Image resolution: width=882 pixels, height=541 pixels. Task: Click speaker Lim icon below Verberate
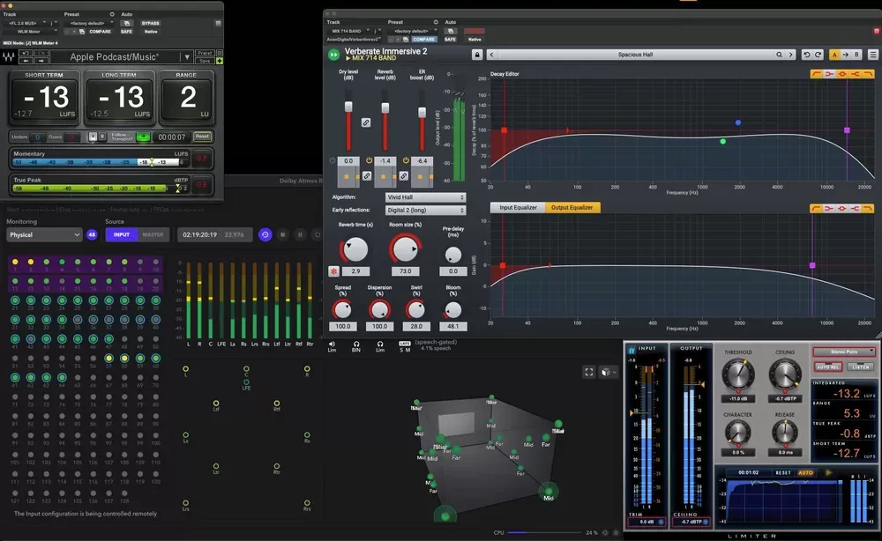pyautogui.click(x=332, y=346)
